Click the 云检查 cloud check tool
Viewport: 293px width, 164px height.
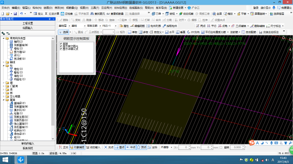[x=67, y=14]
